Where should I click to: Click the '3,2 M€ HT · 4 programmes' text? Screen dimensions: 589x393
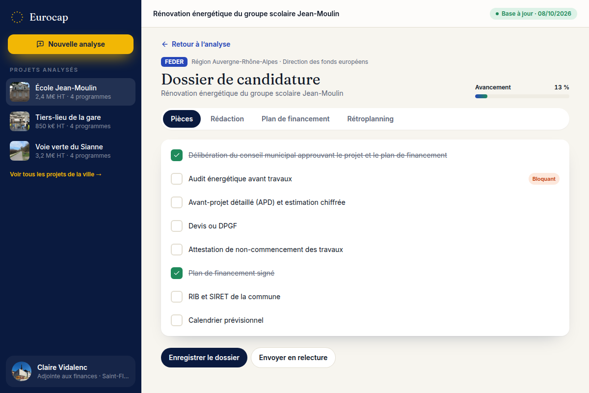(x=73, y=156)
